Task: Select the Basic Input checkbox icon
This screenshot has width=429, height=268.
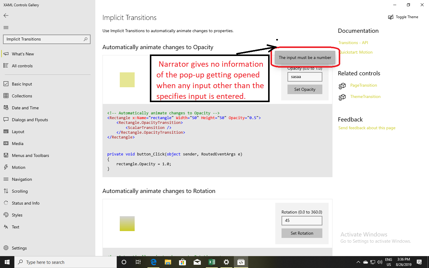Action: (6, 84)
